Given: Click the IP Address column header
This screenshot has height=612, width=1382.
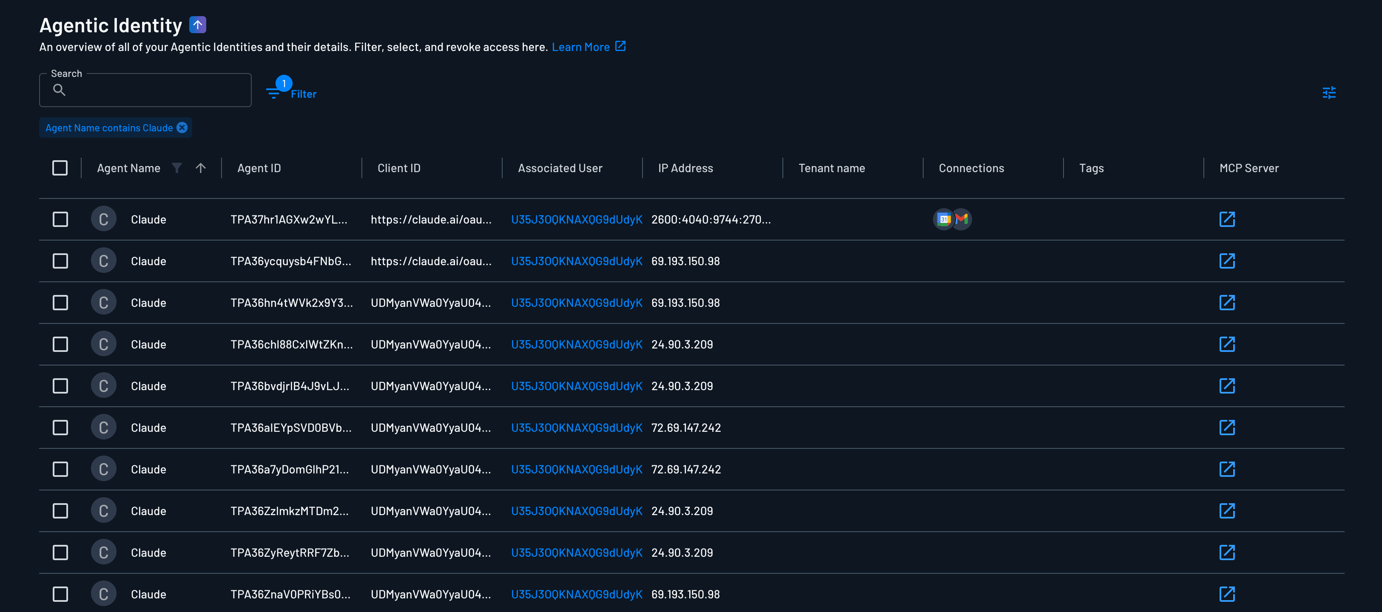Looking at the screenshot, I should point(685,168).
